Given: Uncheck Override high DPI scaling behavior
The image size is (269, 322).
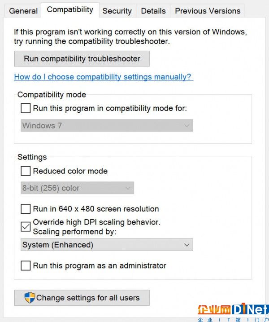Looking at the screenshot, I should (26, 227).
